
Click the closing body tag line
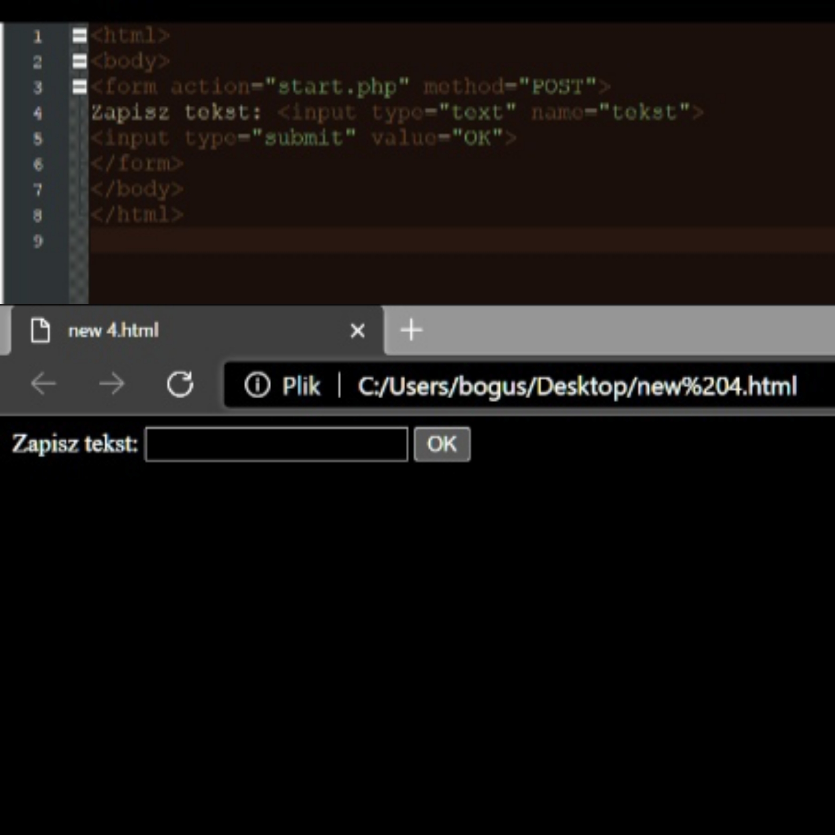(137, 189)
